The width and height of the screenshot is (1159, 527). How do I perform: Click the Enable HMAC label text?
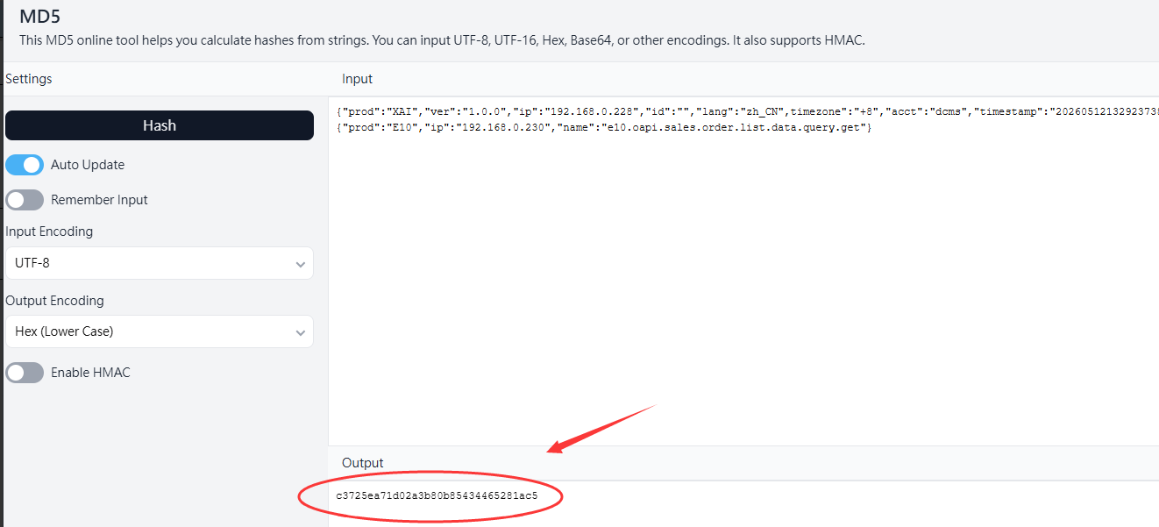click(90, 373)
